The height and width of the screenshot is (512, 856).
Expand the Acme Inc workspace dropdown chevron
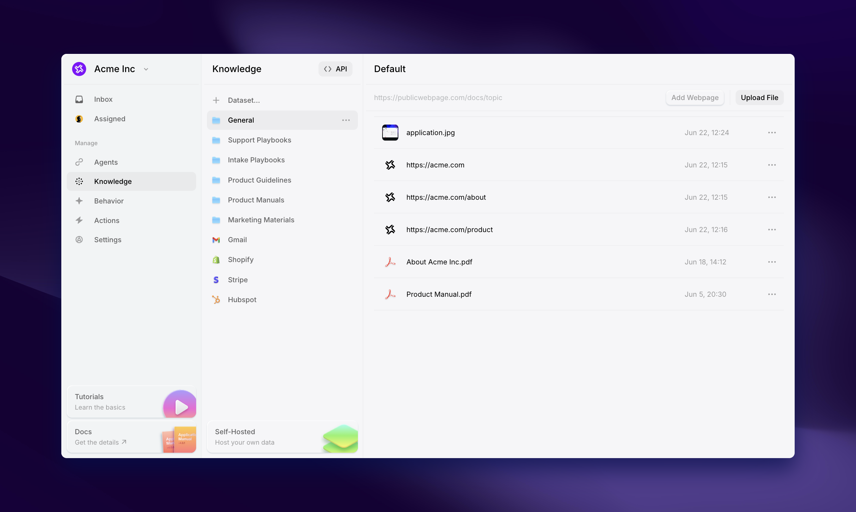(x=146, y=69)
